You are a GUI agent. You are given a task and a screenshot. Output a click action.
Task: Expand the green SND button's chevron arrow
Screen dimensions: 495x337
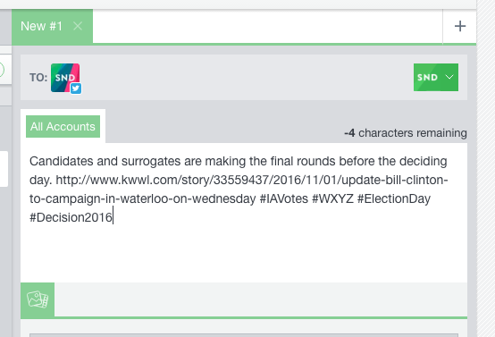[x=449, y=77]
